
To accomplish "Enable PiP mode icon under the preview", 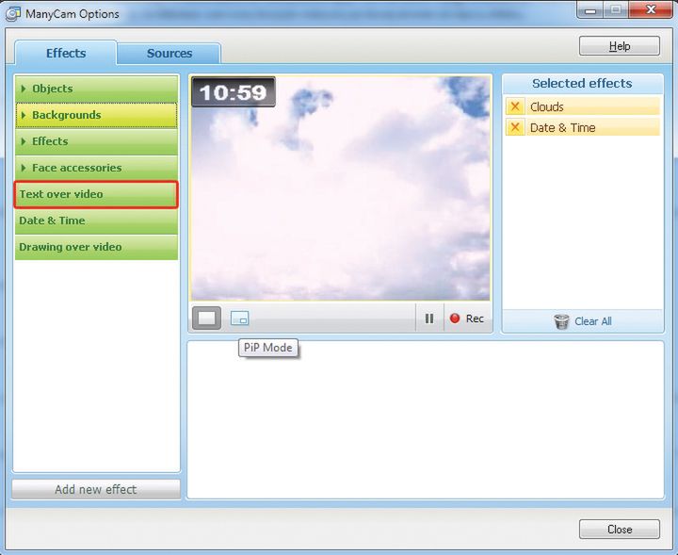I will tap(239, 318).
